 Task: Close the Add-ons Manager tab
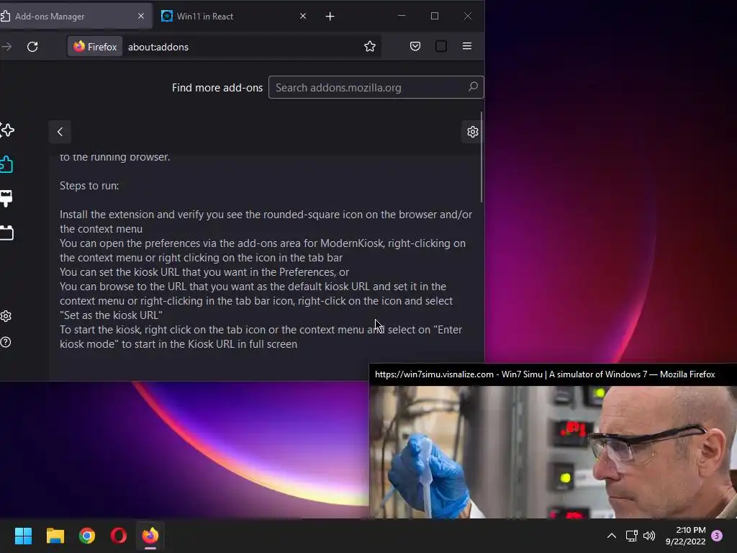[141, 16]
